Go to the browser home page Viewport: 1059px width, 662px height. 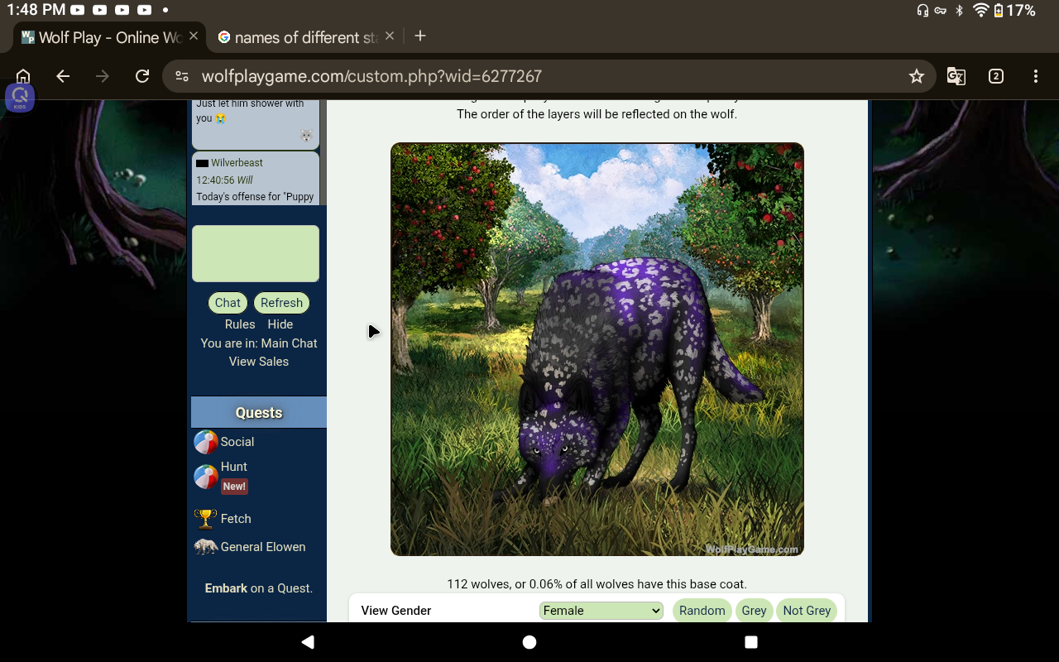(x=23, y=76)
